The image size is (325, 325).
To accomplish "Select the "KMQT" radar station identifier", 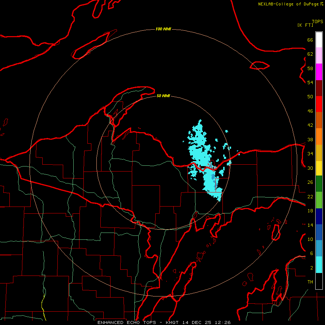I will [x=172, y=322].
